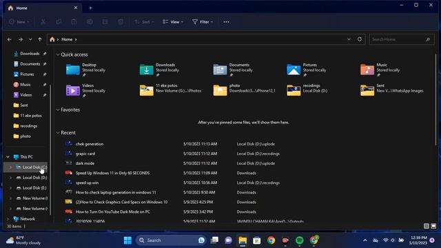Click the Delete trash icon
The height and width of the screenshot is (248, 441).
tap(121, 21)
